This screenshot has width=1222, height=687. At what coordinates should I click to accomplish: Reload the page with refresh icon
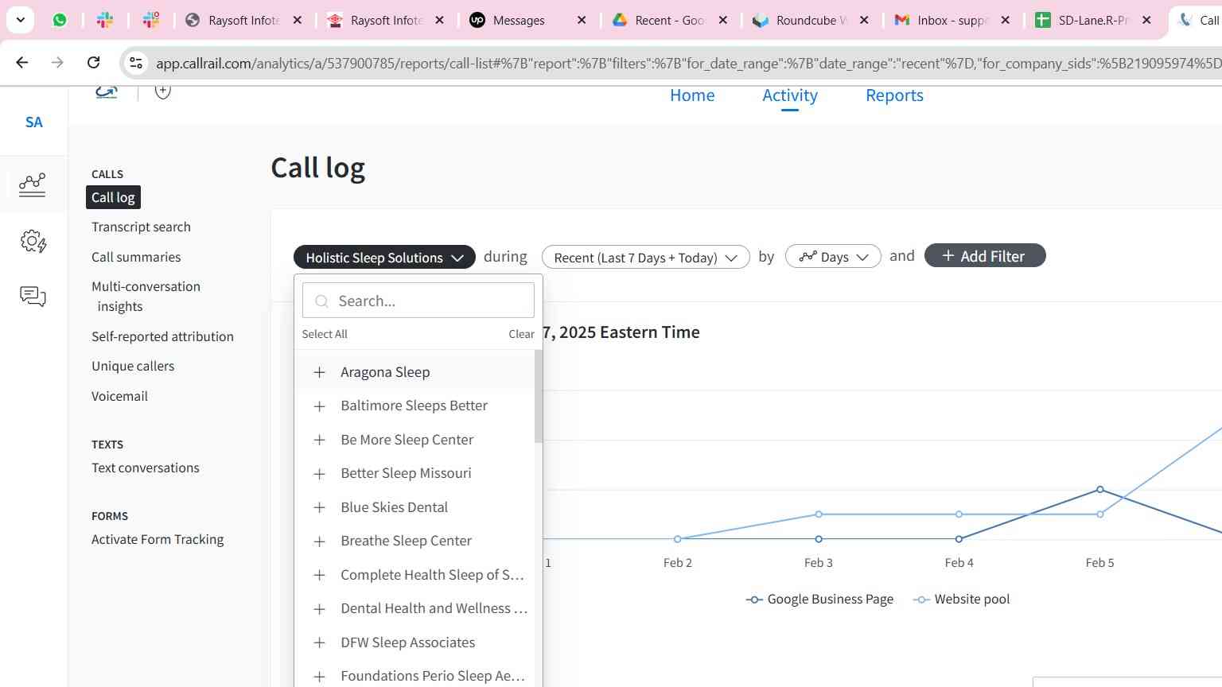(93, 62)
